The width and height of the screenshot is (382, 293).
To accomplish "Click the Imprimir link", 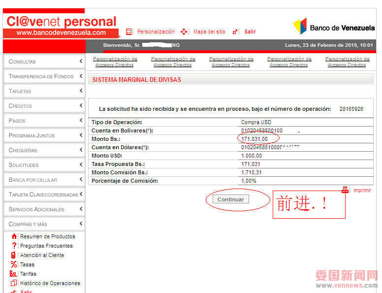I will coord(362,190).
